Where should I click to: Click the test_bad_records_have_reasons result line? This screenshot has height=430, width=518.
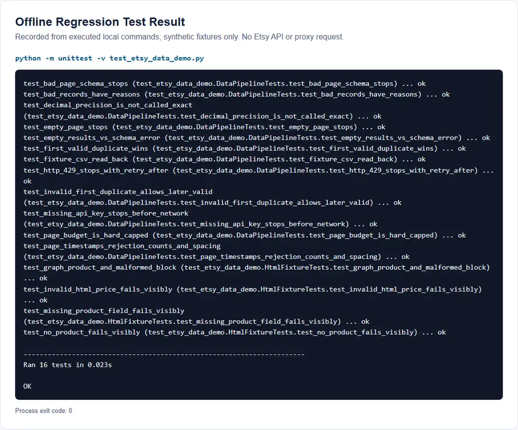pos(236,95)
